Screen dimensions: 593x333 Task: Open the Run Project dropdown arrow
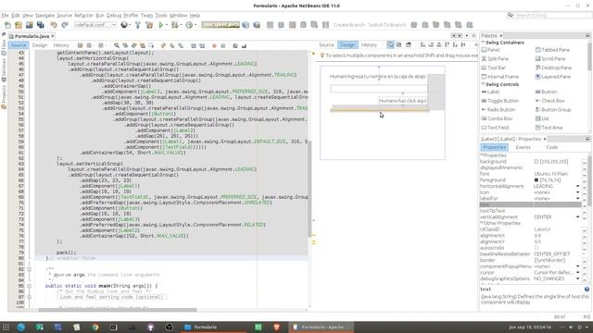[x=167, y=25]
